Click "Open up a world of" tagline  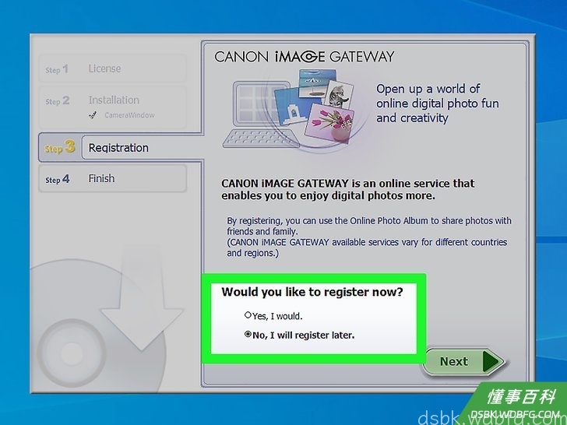[428, 89]
